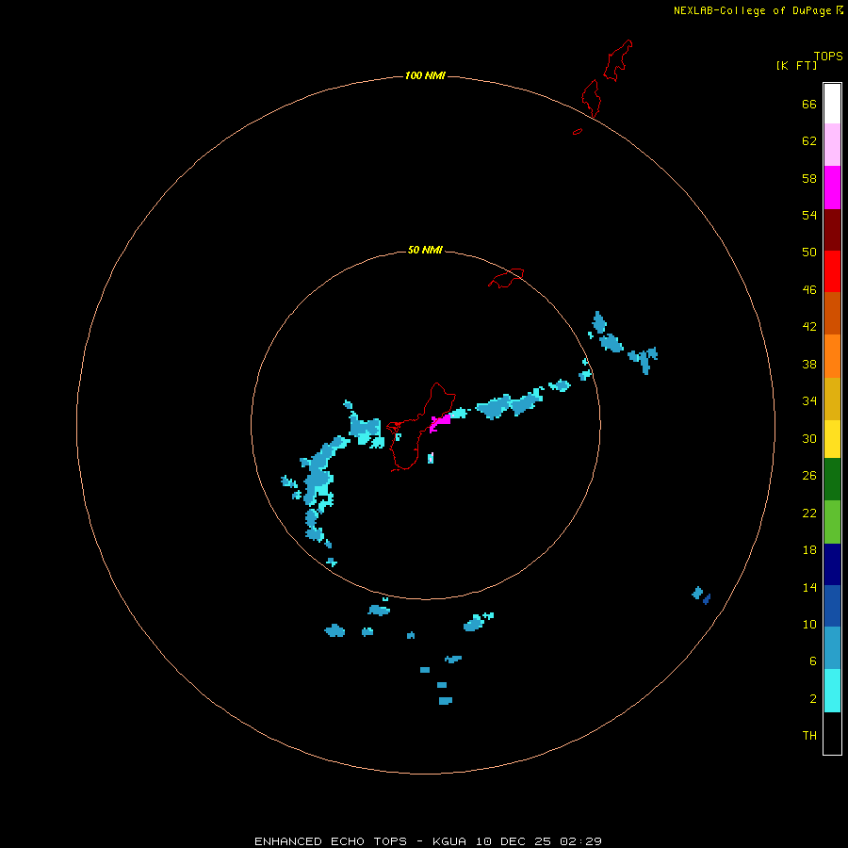Click the legend value '66'
The image size is (848, 848).
tap(809, 104)
